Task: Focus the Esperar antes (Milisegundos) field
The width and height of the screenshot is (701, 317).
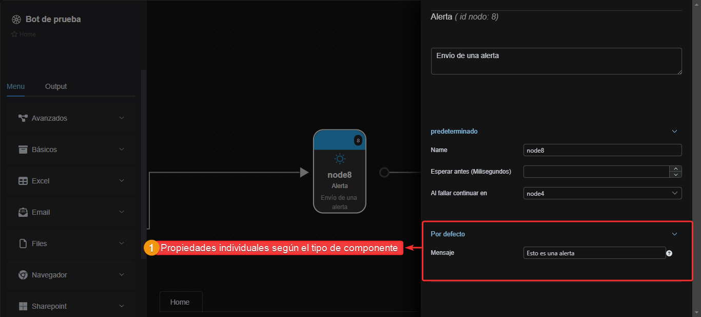Action: coord(596,172)
